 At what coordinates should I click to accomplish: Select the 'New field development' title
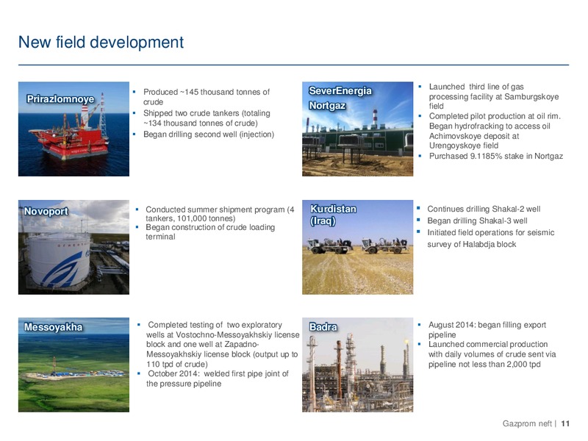click(101, 42)
